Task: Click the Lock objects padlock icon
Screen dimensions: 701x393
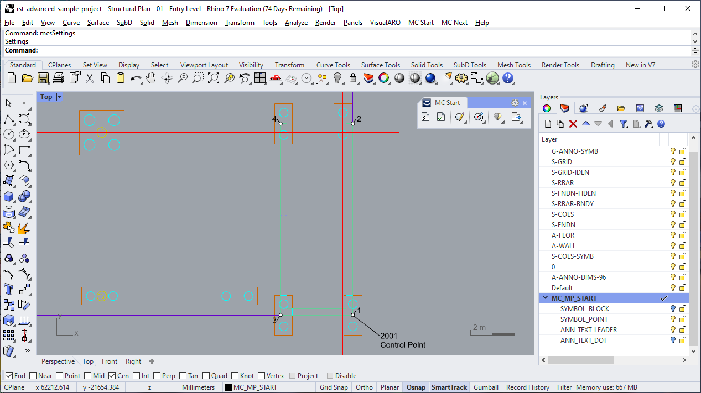Action: 353,78
